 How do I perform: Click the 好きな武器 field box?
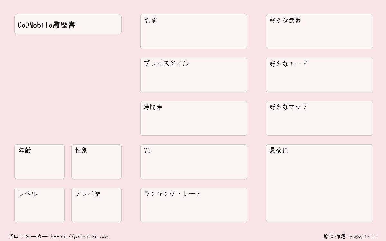(x=319, y=31)
